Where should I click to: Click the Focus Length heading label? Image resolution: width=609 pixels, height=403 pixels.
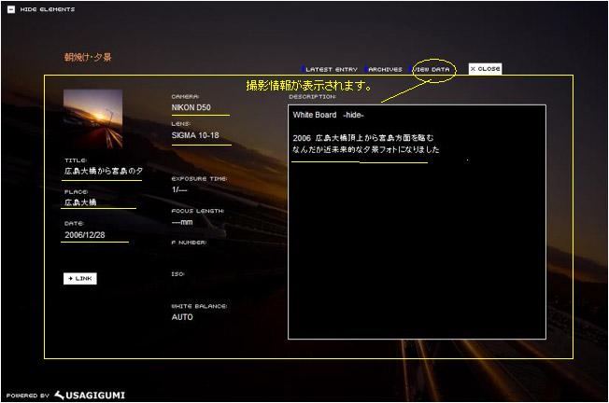point(198,211)
